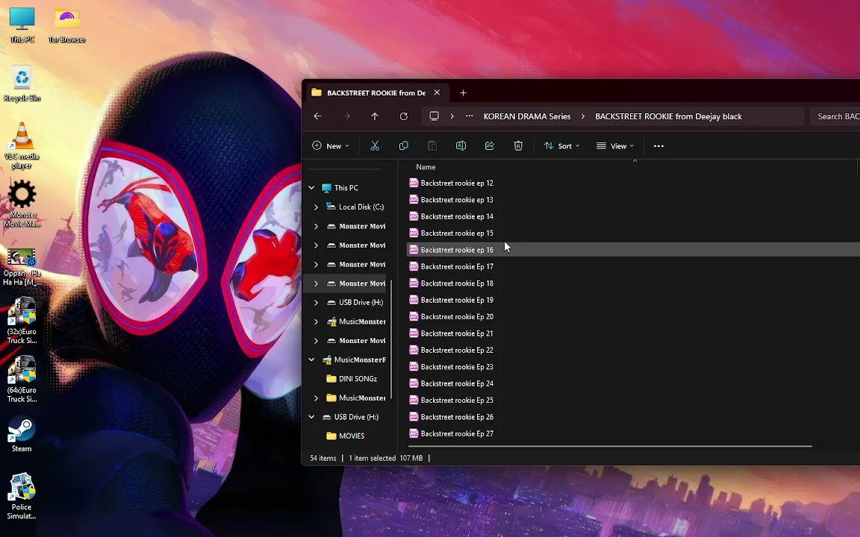The height and width of the screenshot is (537, 860).
Task: Click BACKSTREET ROOKIE from Deejay black breadcrumb
Action: 668,116
